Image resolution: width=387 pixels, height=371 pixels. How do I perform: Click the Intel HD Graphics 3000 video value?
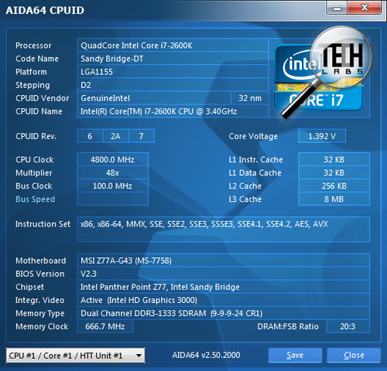pos(223,300)
